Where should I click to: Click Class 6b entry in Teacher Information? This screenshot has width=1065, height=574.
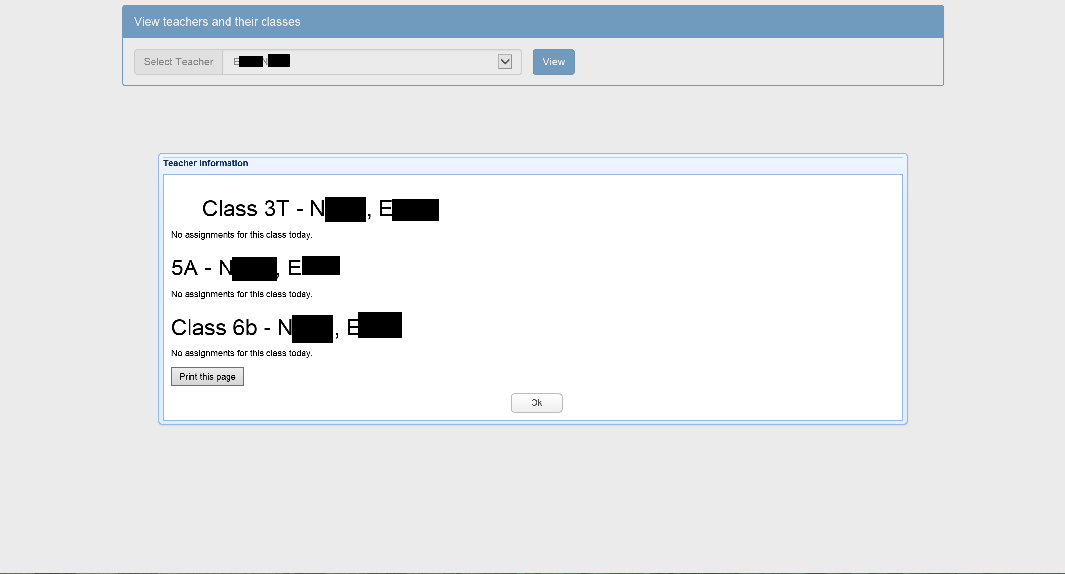coord(287,327)
